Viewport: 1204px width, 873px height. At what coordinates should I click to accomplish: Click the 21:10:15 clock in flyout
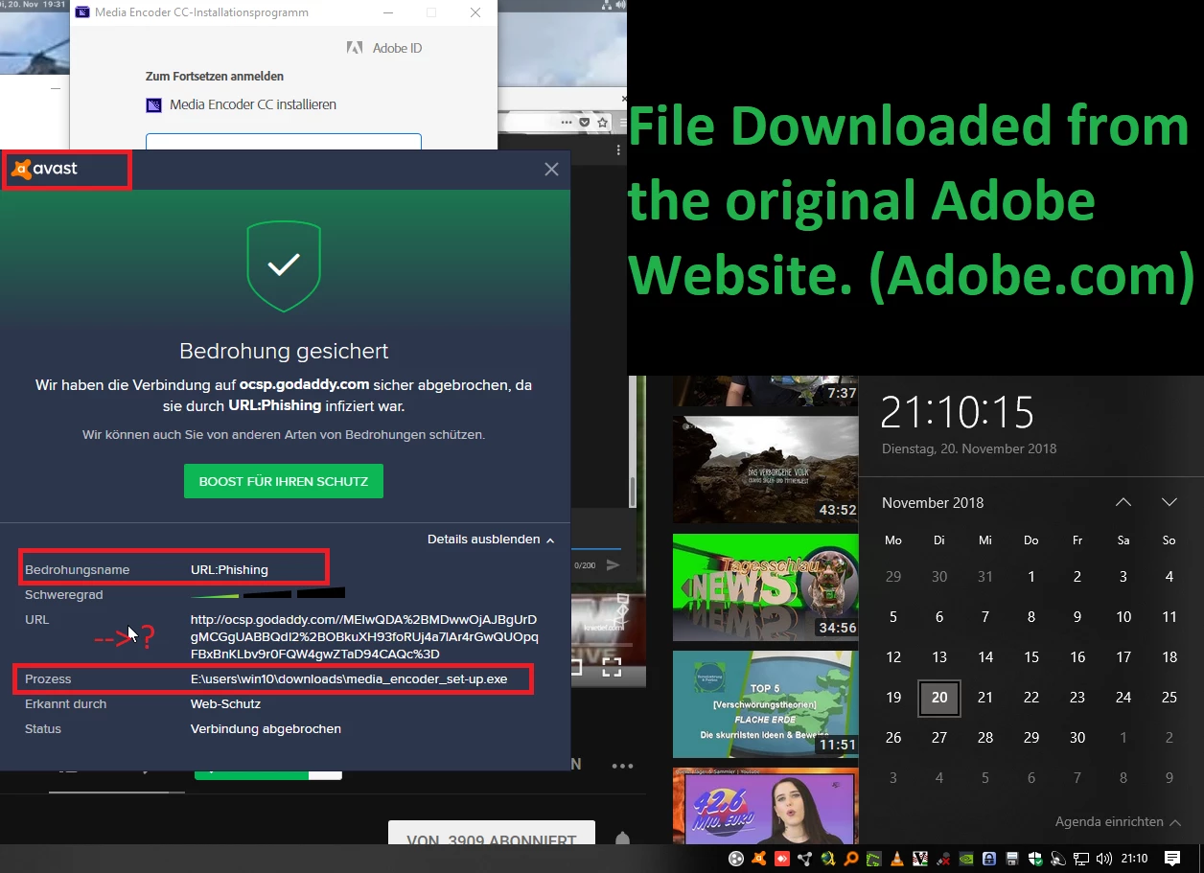coord(958,412)
